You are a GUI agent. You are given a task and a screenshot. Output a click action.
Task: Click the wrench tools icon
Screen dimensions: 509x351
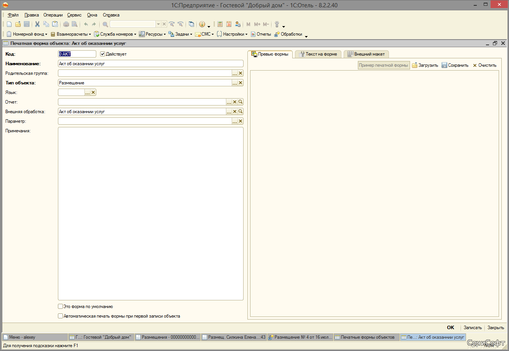[277, 24]
